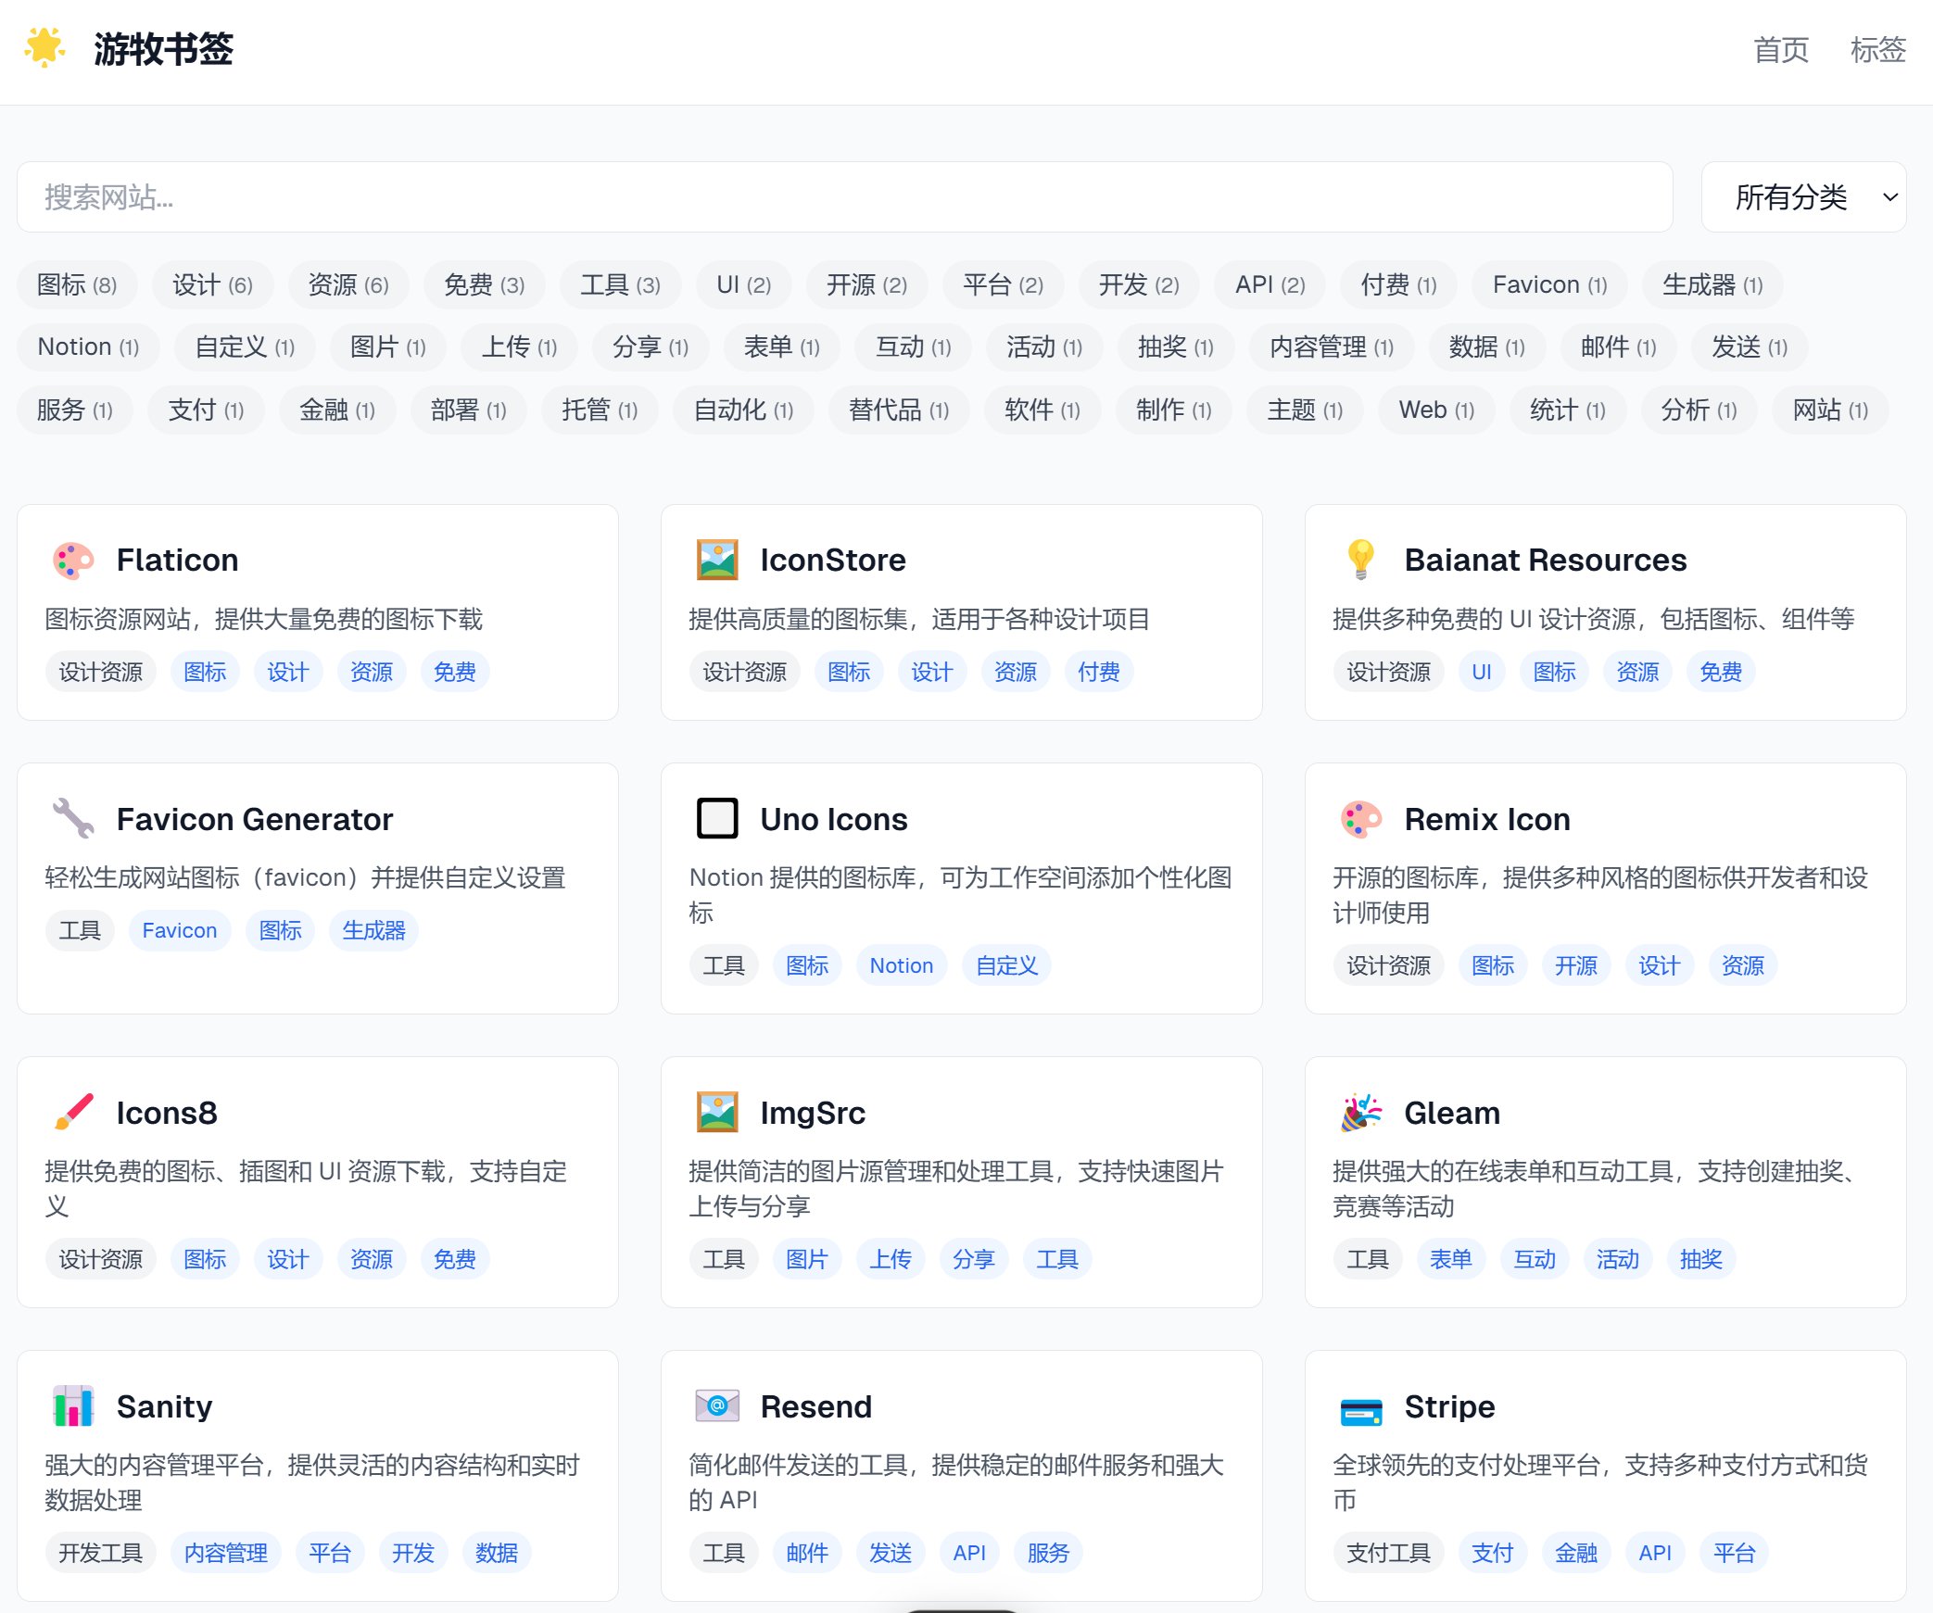Click the 游牧书签 site title
This screenshot has height=1613, width=1933.
[x=163, y=49]
